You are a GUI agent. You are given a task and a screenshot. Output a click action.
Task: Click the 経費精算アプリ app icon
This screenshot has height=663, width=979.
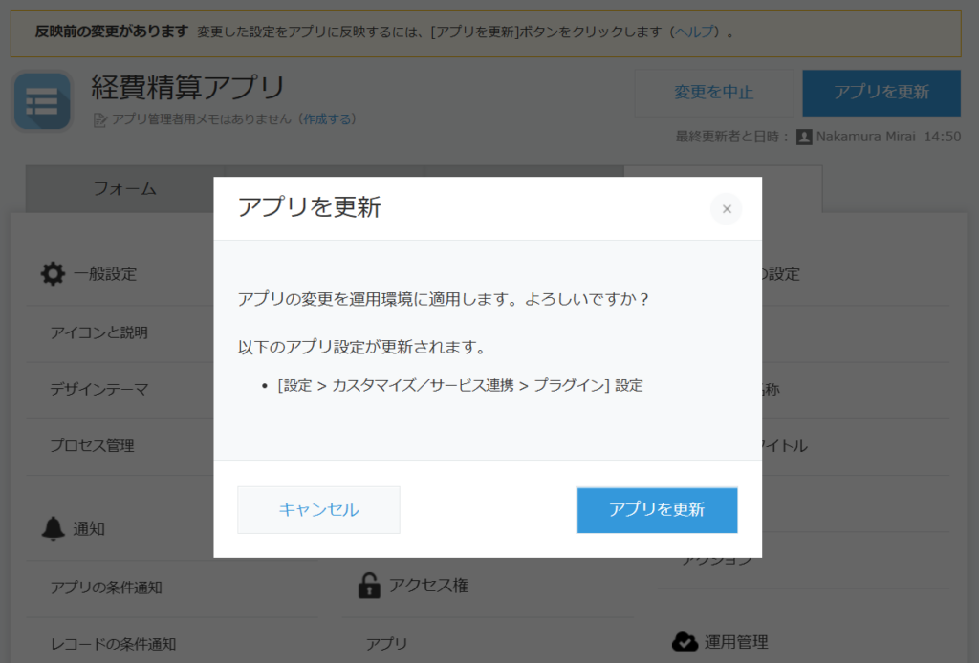(x=42, y=101)
